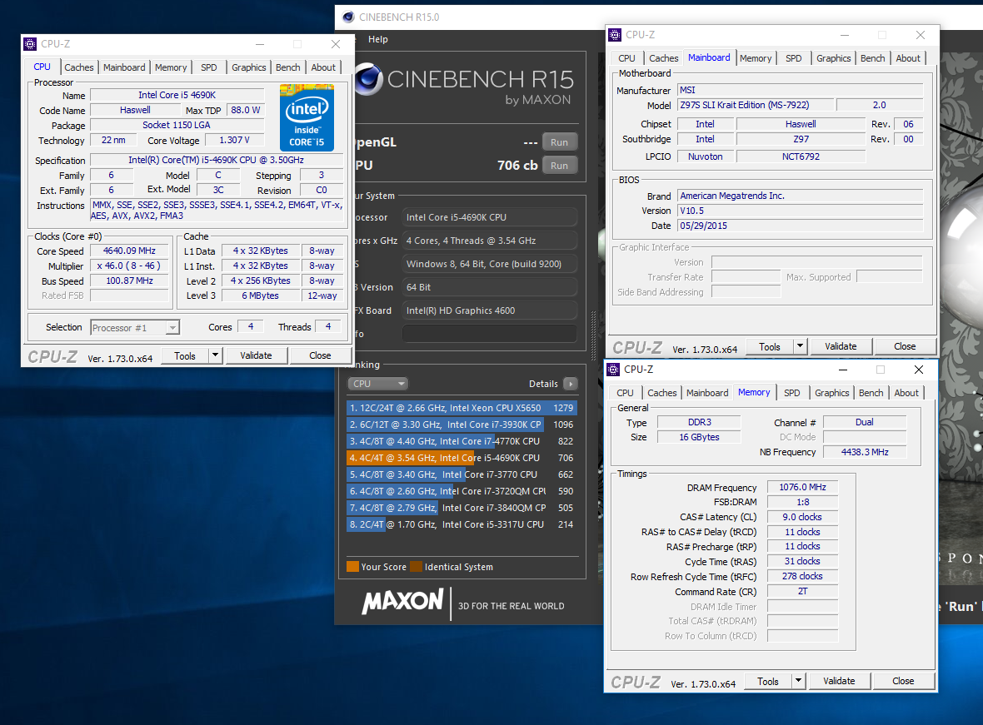Select ranking row Intel Core i5-3317U
This screenshot has width=983, height=725.
point(462,524)
